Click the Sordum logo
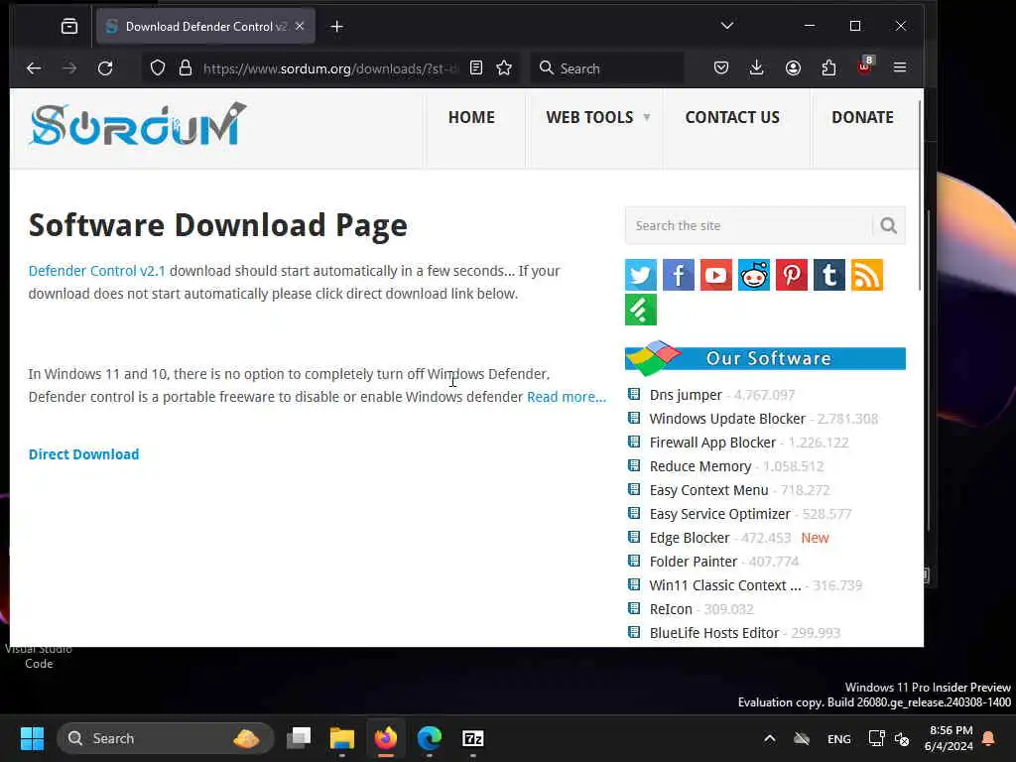The height and width of the screenshot is (762, 1016). (138, 124)
